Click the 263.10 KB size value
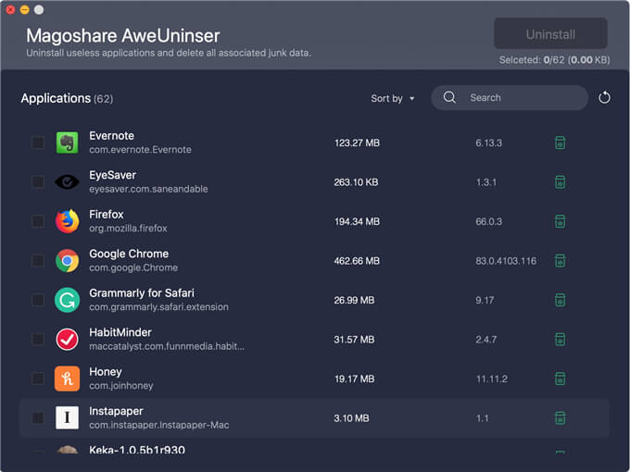The image size is (630, 472). pos(356,182)
